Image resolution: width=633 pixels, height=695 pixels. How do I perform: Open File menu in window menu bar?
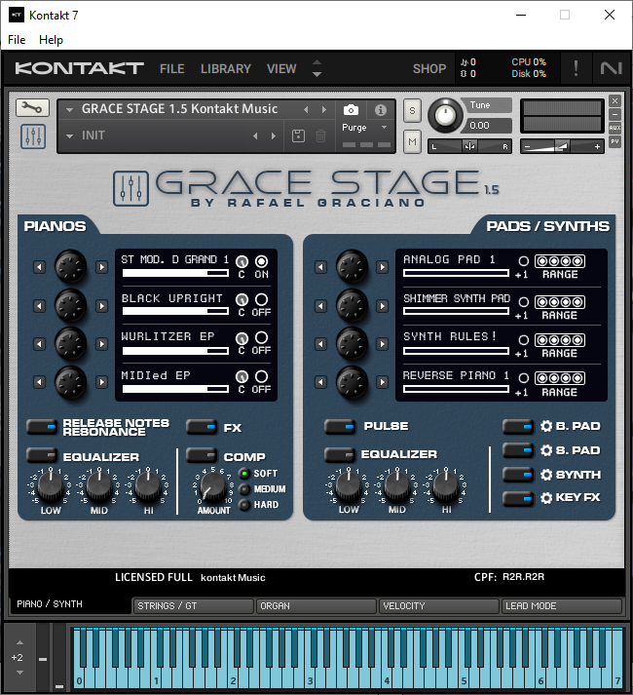17,40
